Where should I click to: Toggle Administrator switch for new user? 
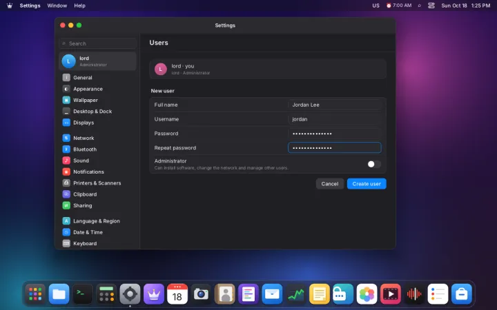click(x=374, y=164)
